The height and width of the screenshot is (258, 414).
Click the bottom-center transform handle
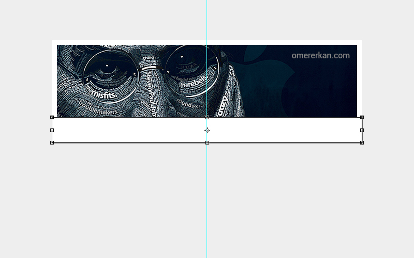[x=207, y=142]
